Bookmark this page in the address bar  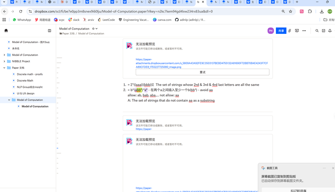[291, 11]
